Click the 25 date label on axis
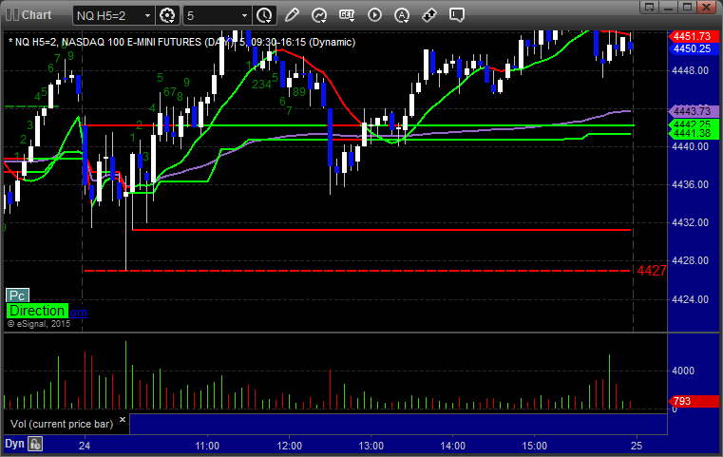723x457 pixels. coord(637,446)
